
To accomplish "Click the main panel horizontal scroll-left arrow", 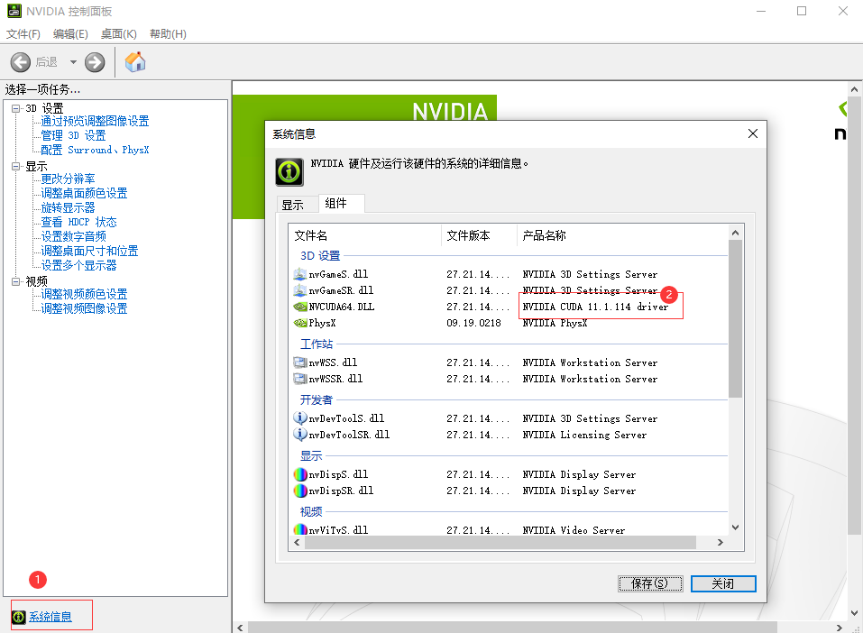I will click(x=240, y=628).
